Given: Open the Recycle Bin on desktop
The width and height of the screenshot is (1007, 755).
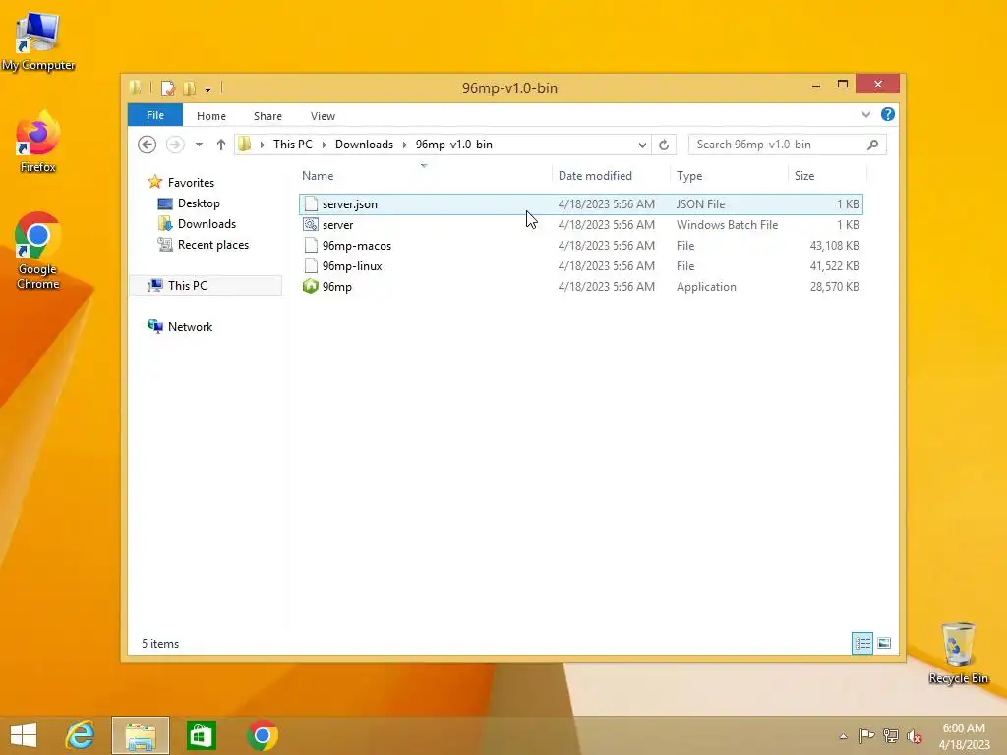Looking at the screenshot, I should 958,653.
